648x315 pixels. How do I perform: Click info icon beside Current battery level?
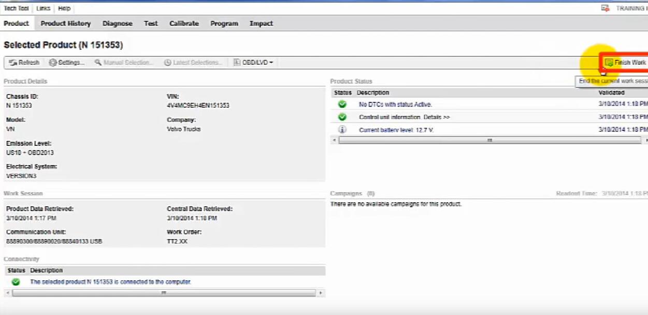point(342,130)
